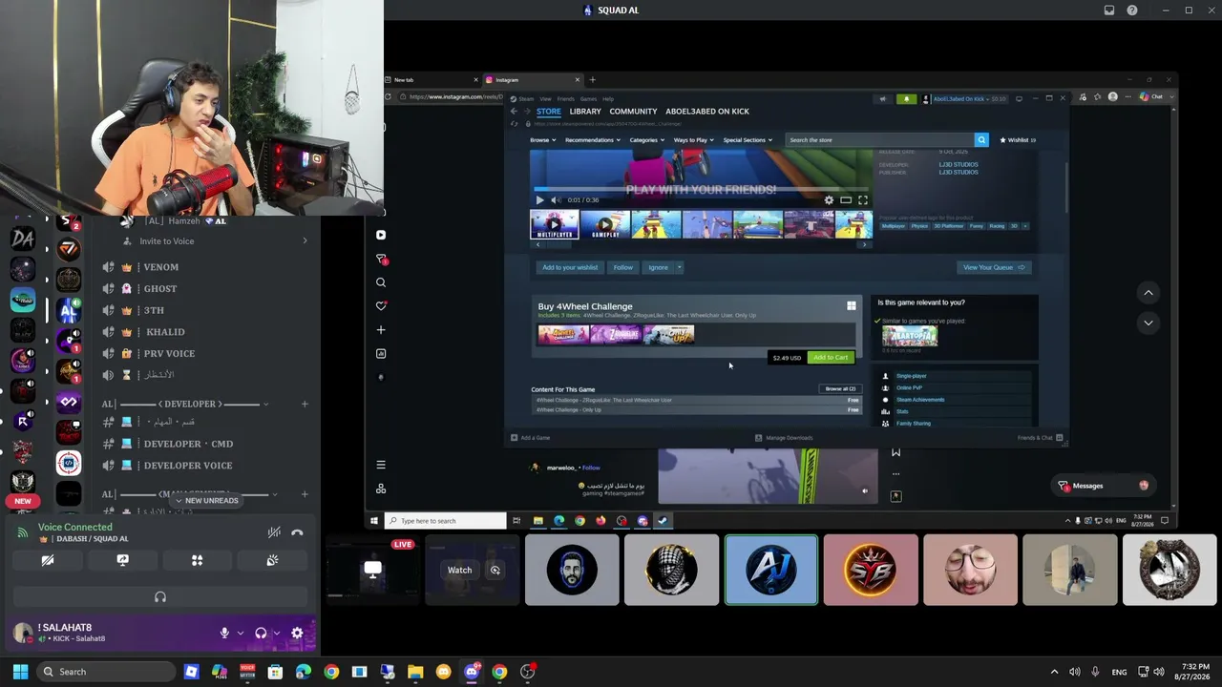Open Friends & Chat in Steam
Image resolution: width=1222 pixels, height=687 pixels.
pos(1039,438)
